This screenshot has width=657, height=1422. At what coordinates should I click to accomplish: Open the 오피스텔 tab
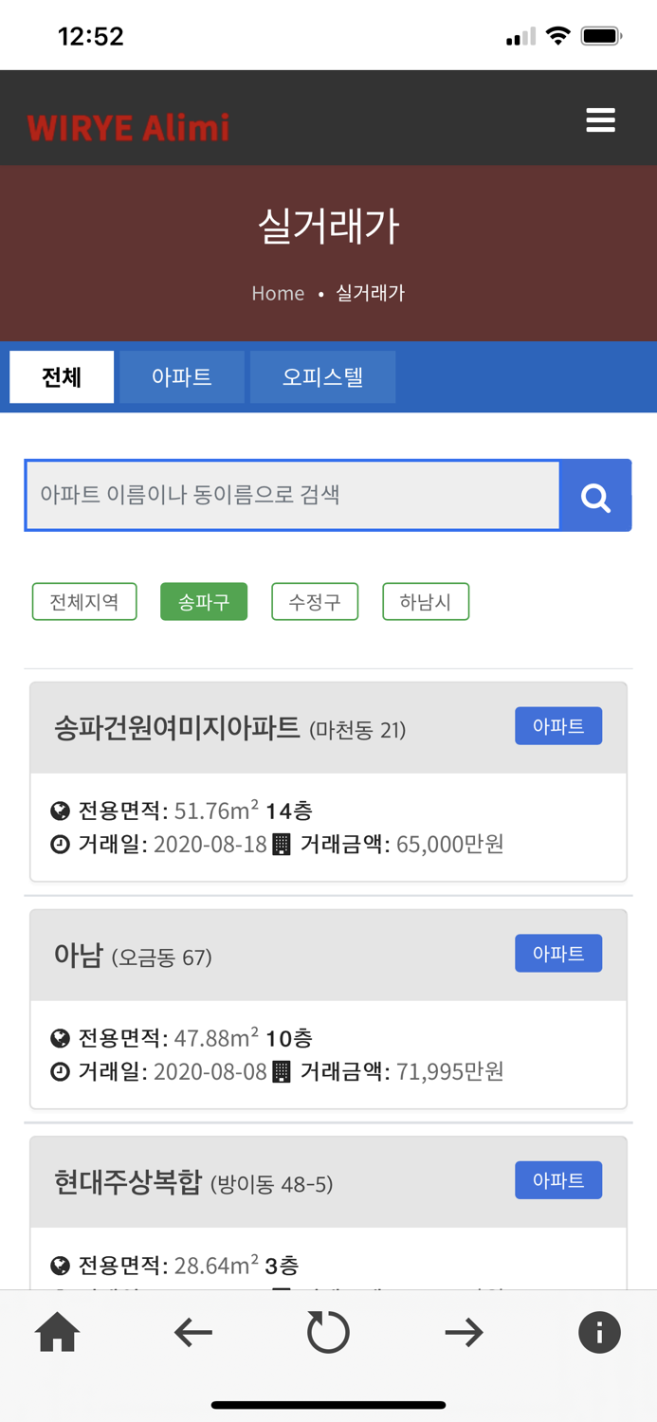click(x=322, y=375)
